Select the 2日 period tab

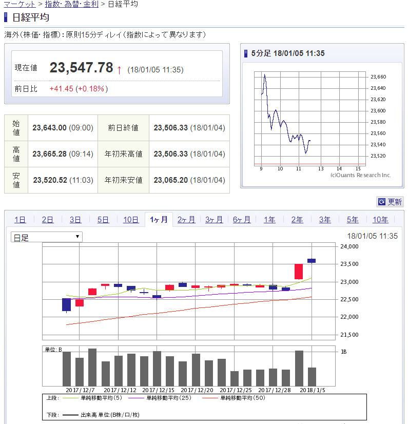click(48, 220)
